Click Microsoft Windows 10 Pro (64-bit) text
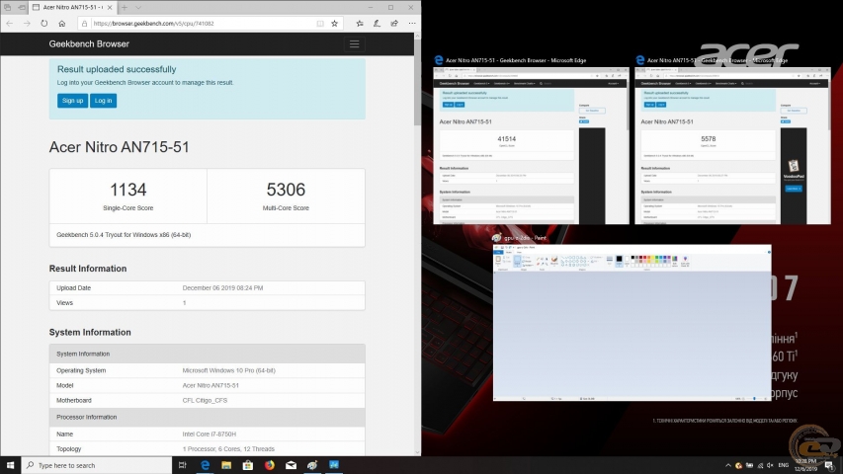843x474 pixels. [228, 371]
